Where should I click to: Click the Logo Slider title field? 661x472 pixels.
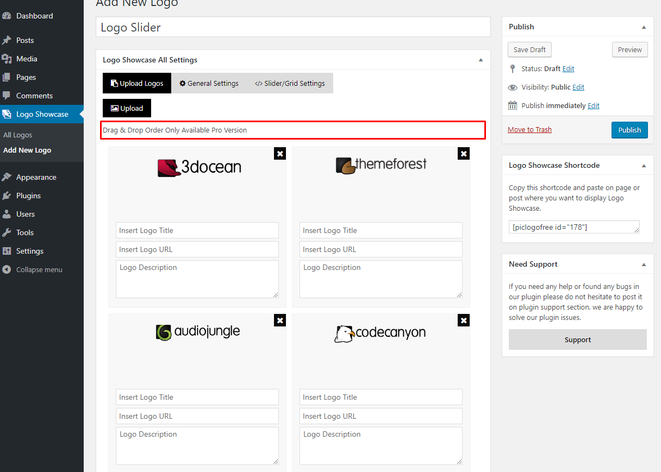pyautogui.click(x=293, y=27)
